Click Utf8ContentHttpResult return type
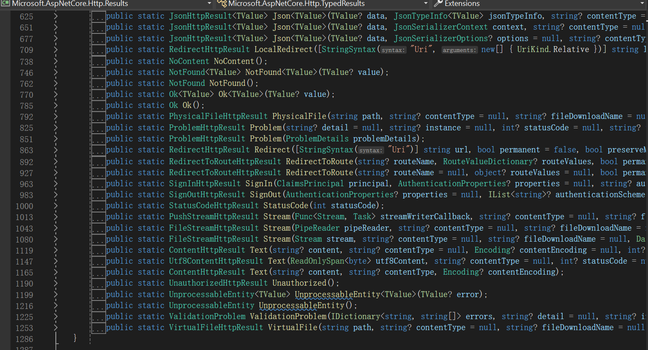Viewport: 648px width, 350px height. point(216,261)
